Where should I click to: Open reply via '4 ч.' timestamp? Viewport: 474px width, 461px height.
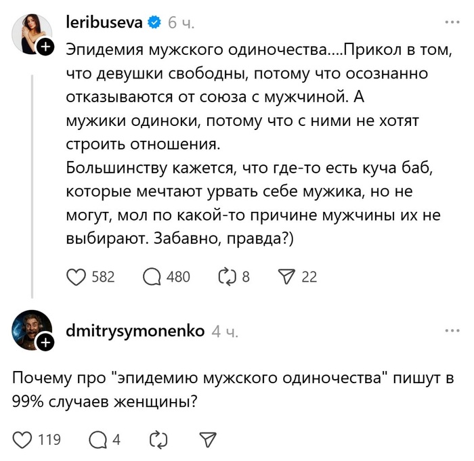click(x=225, y=331)
